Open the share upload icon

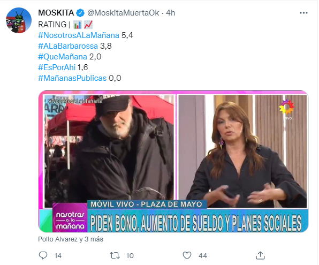point(260,255)
